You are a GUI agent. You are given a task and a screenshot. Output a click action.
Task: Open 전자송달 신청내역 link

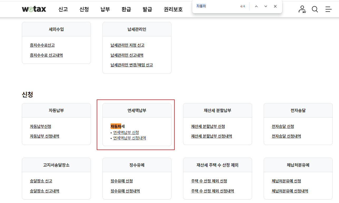(x=286, y=136)
